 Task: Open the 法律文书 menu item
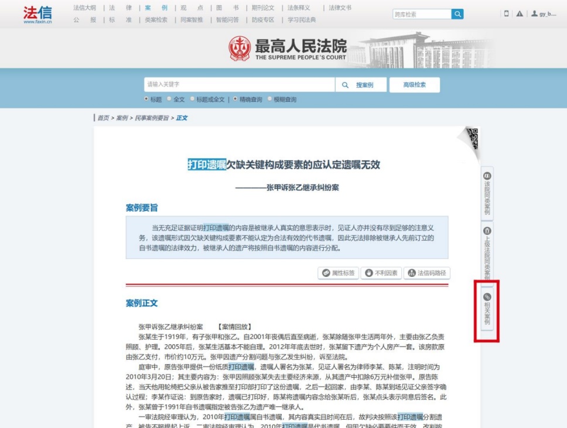[340, 8]
